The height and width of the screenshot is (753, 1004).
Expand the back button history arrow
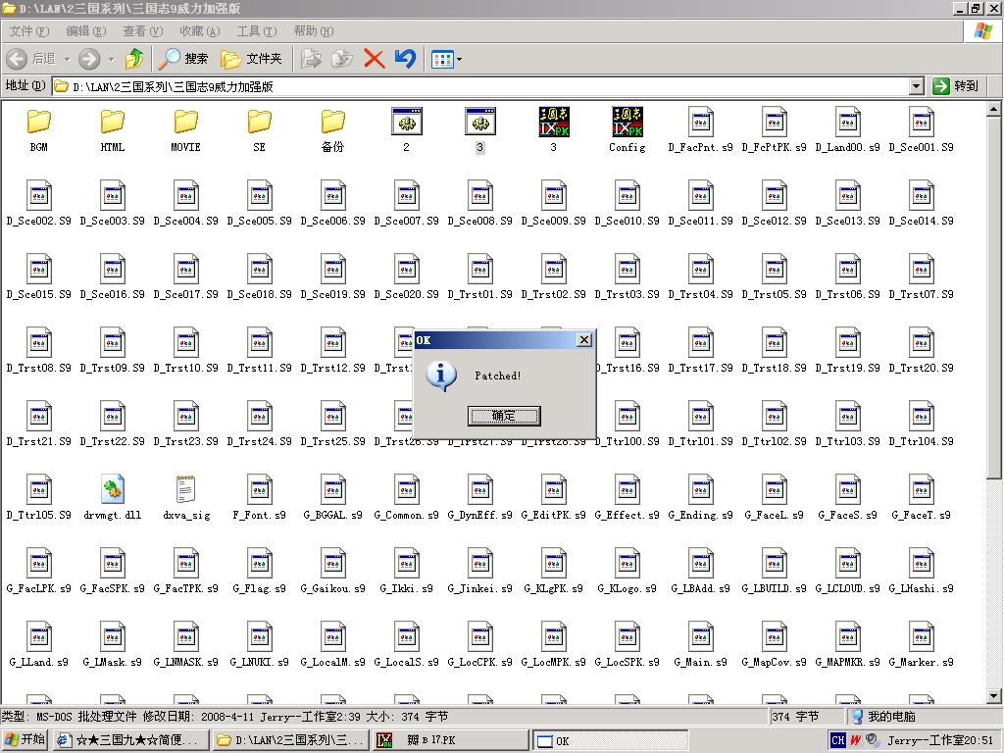coord(66,59)
